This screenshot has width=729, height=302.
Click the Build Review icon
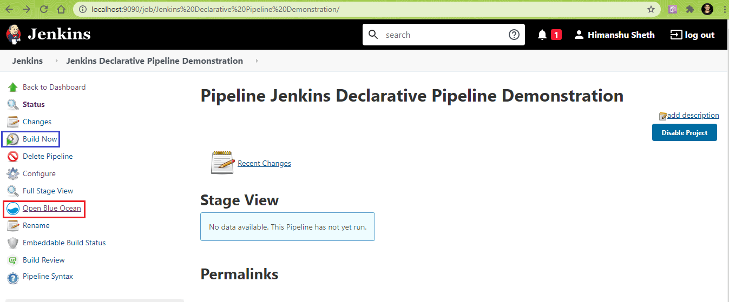[13, 260]
